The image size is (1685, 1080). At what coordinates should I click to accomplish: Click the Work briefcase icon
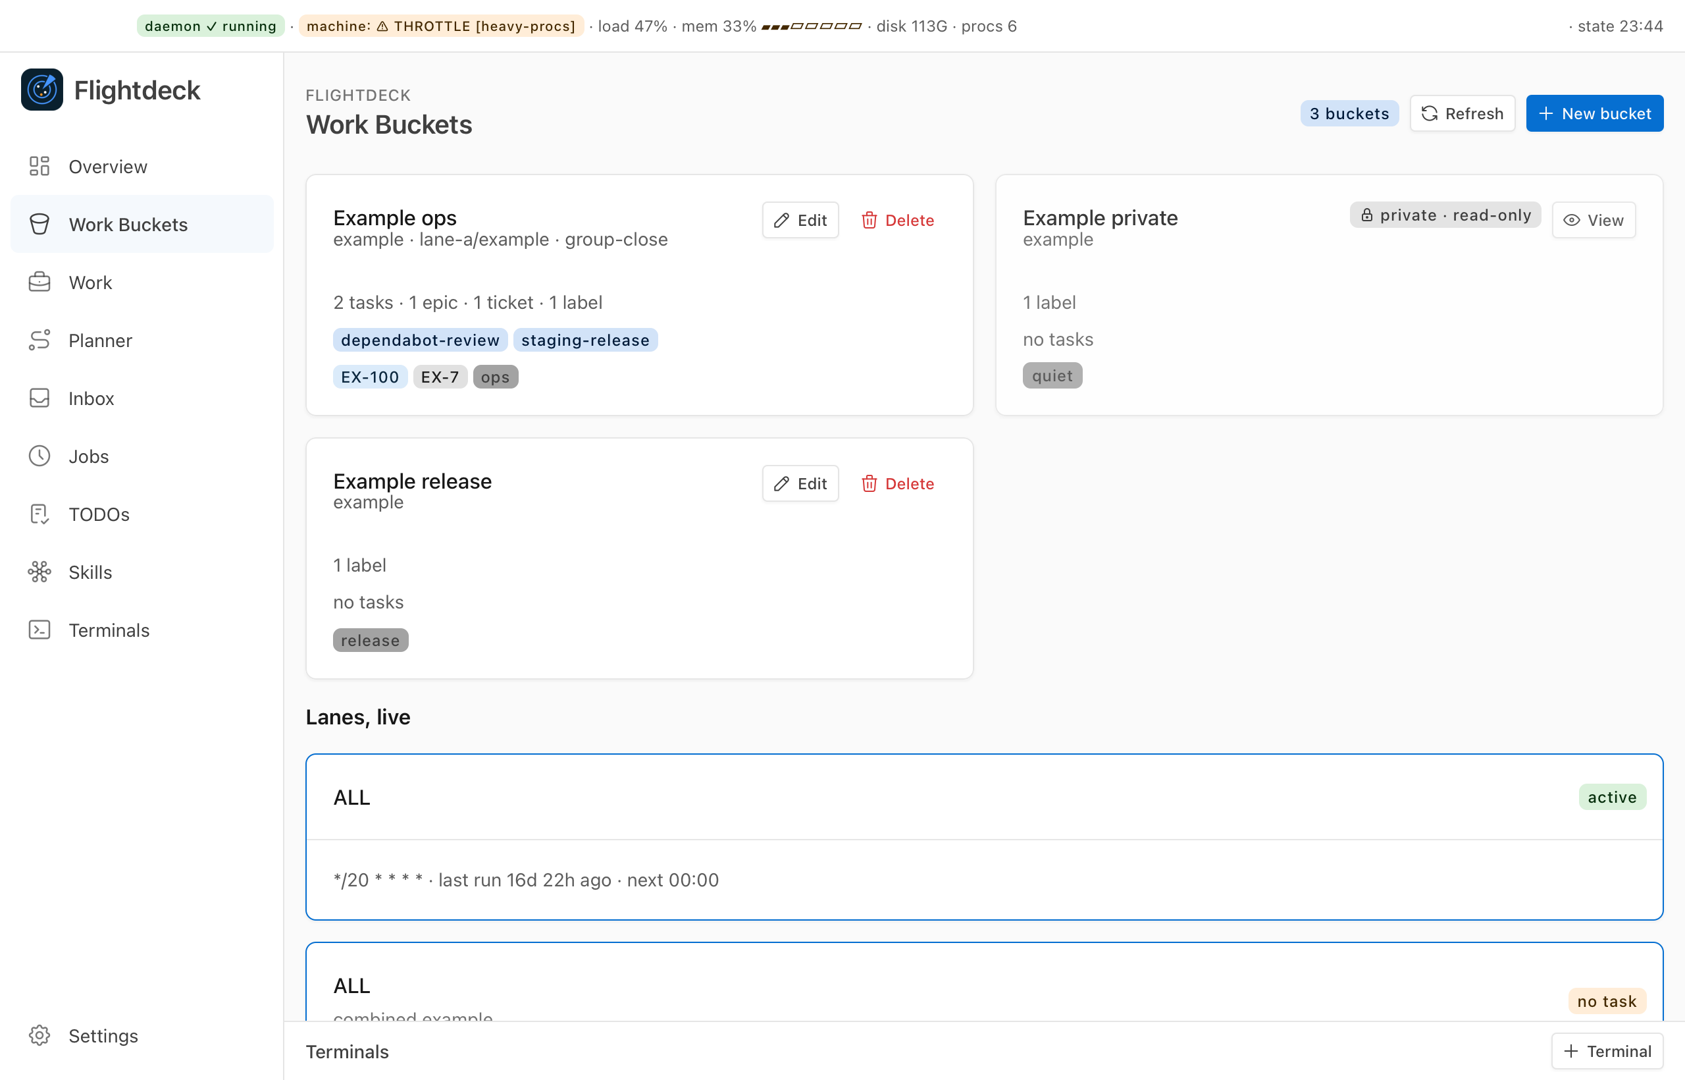(39, 282)
